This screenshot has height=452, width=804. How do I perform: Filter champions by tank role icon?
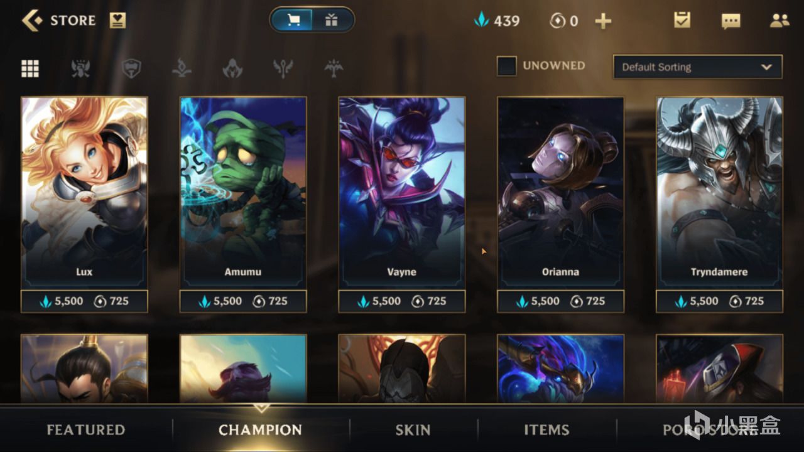(131, 68)
